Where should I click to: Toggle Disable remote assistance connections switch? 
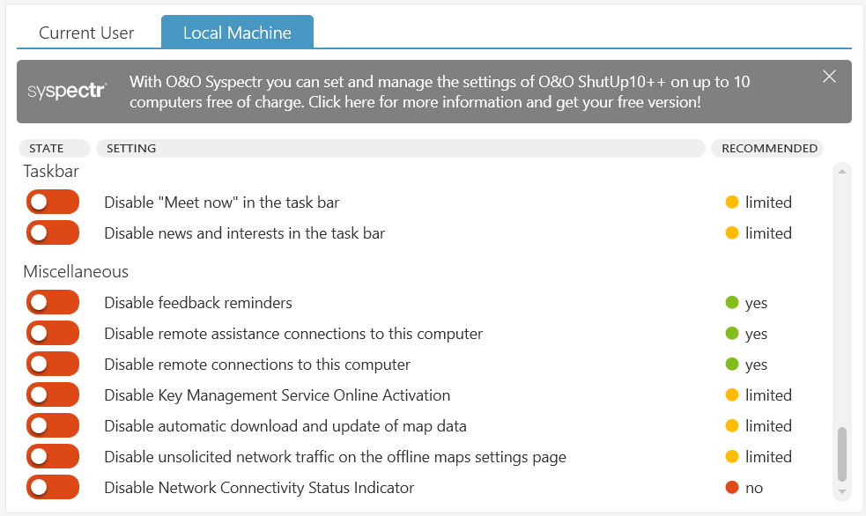tap(53, 334)
